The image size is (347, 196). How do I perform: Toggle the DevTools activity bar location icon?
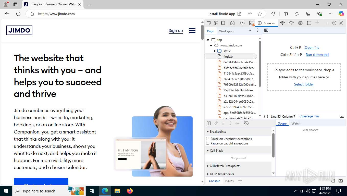pos(223,23)
